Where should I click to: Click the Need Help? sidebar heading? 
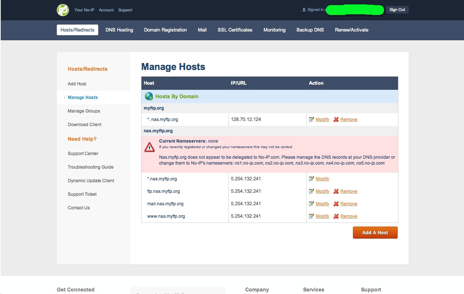coord(82,139)
